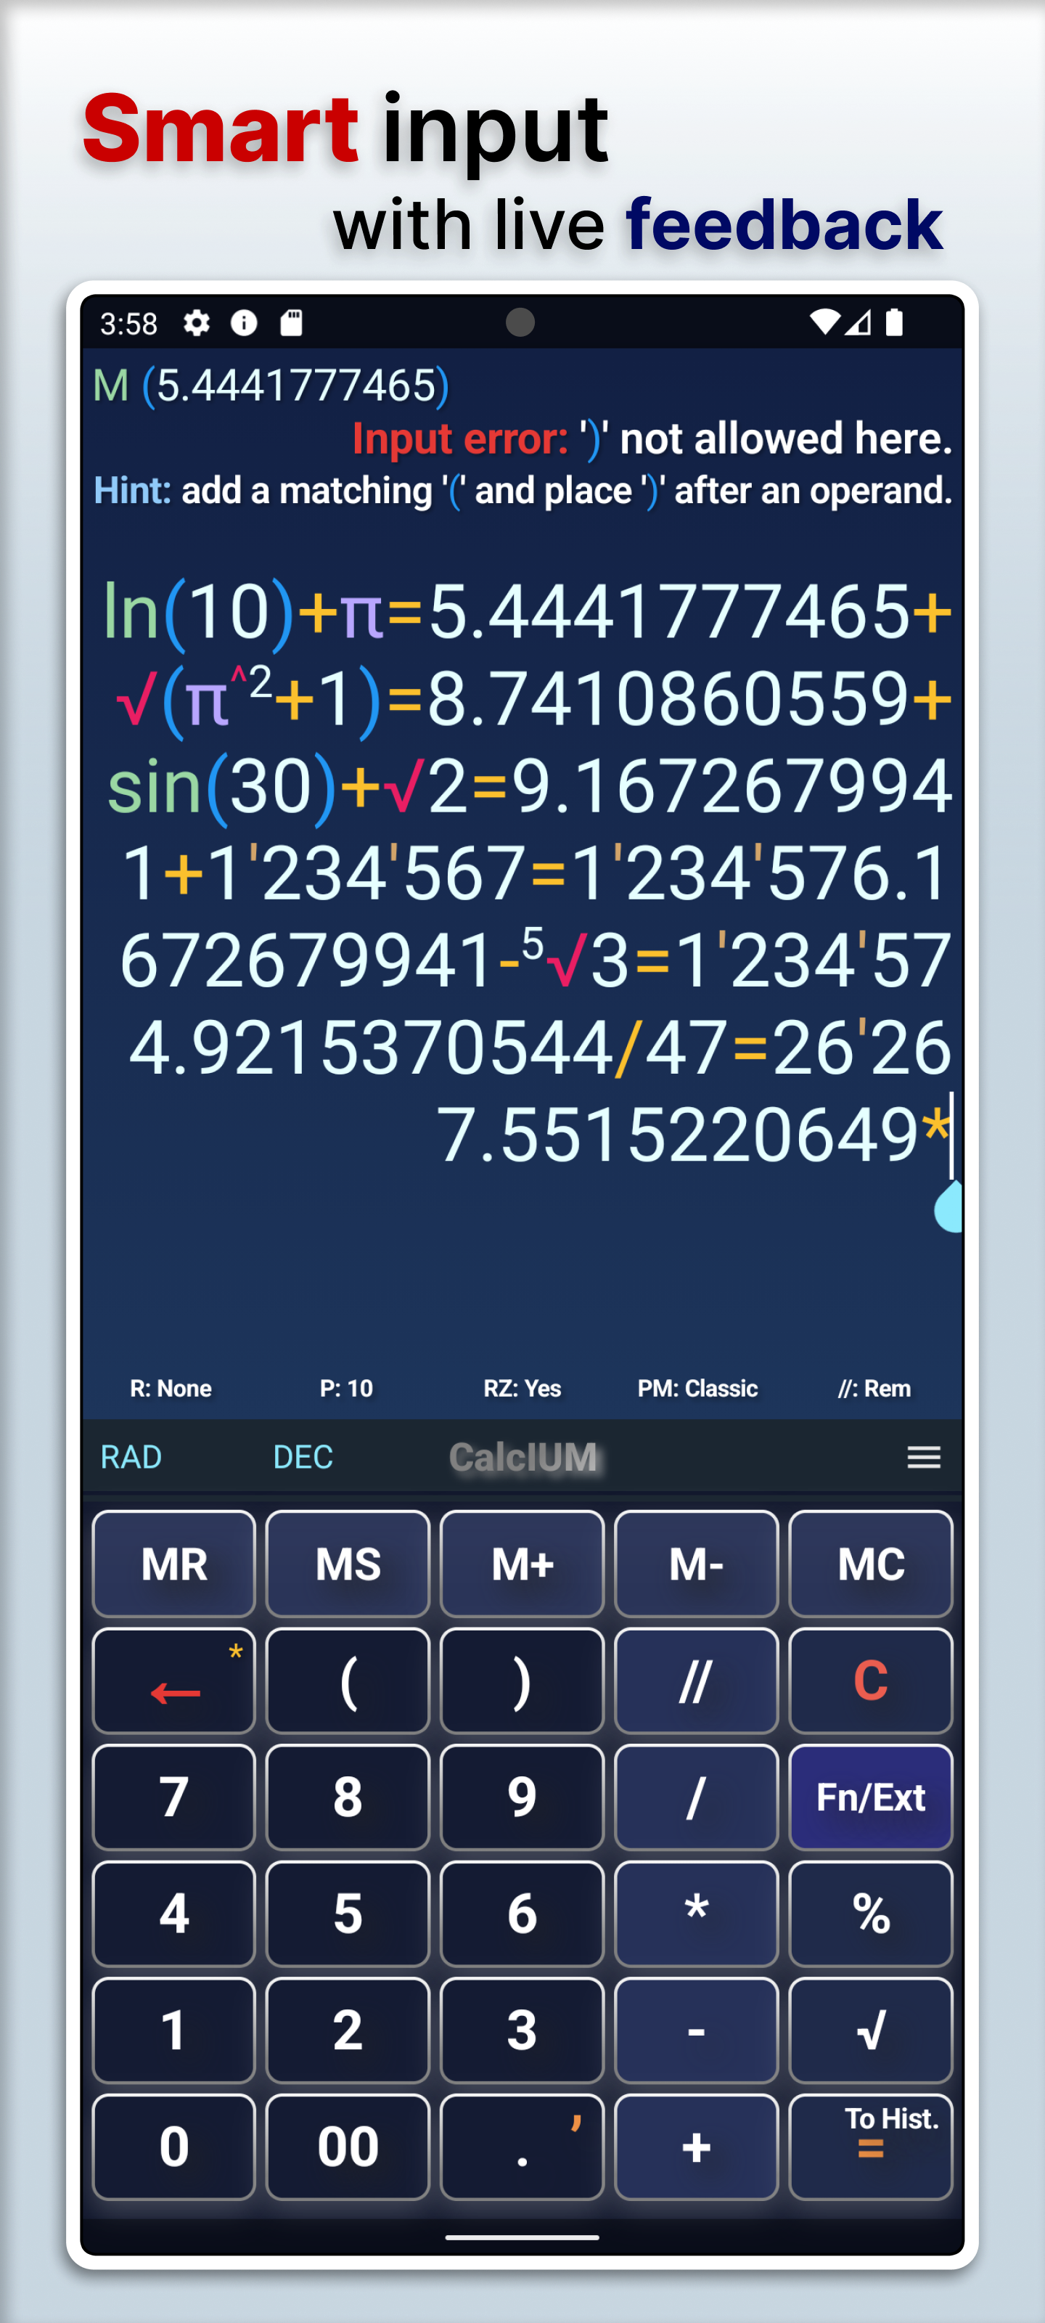Toggle the RZ: Yes setting

pos(522,1388)
